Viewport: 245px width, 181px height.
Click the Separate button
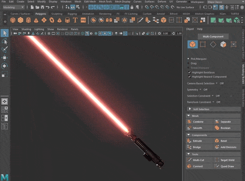[227, 121]
